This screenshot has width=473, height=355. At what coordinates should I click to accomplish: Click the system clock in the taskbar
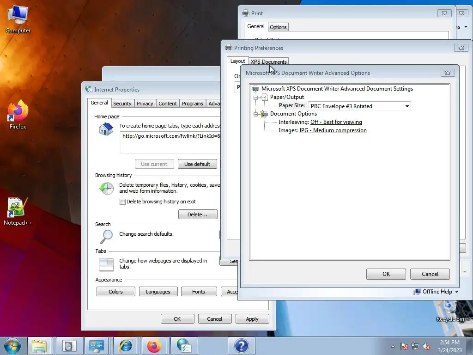tap(449, 346)
